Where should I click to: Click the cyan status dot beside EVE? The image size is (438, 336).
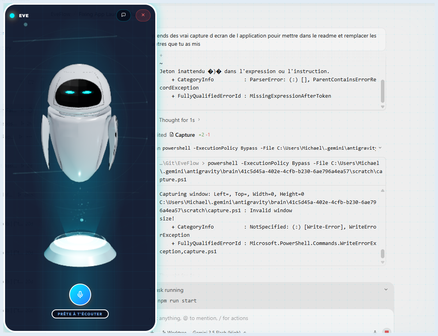12,16
